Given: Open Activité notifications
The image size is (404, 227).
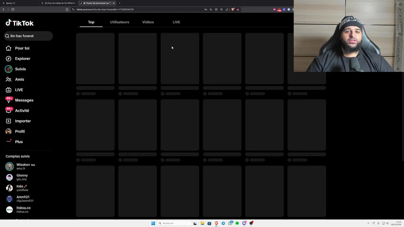Looking at the screenshot, I should (x=18, y=111).
